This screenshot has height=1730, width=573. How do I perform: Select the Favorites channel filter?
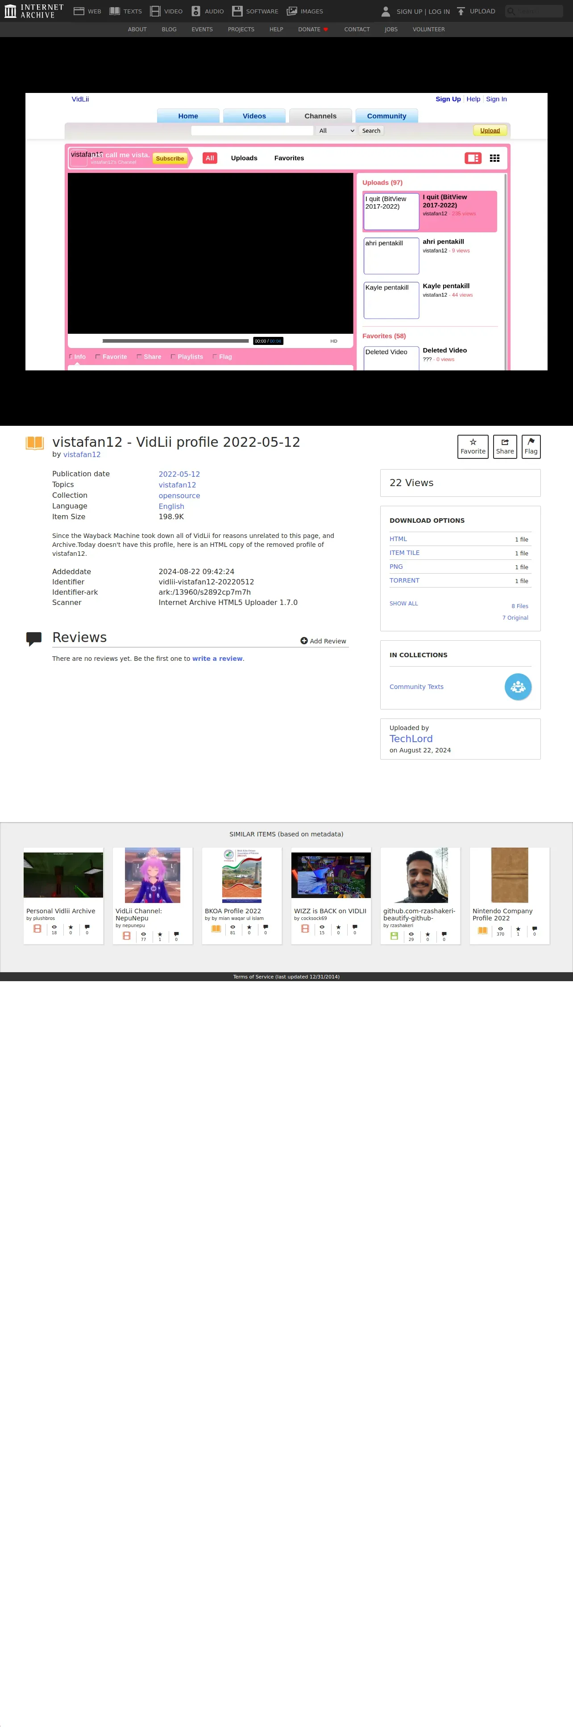289,159
